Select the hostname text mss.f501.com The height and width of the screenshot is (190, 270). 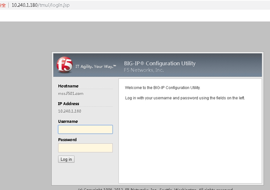(x=71, y=93)
